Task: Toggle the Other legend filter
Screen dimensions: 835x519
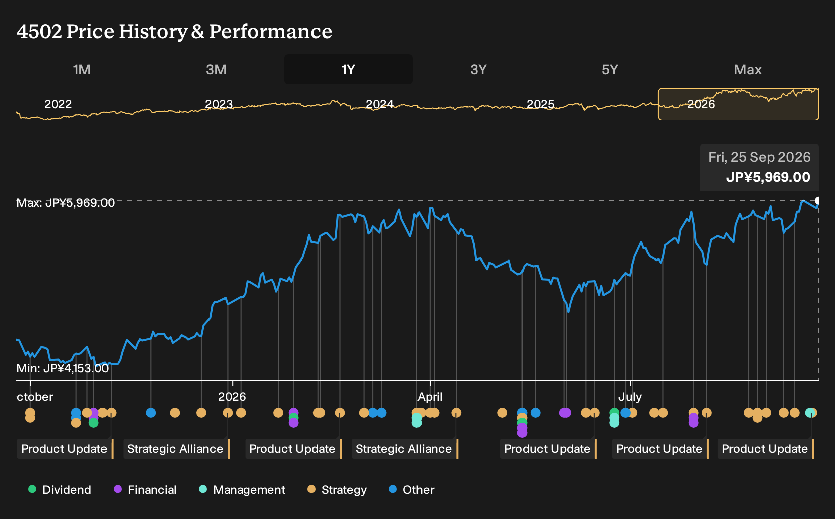Action: pos(411,489)
